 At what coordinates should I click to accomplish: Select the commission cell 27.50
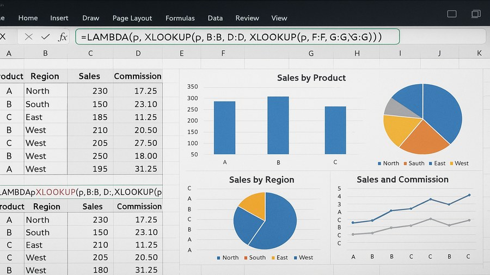138,143
